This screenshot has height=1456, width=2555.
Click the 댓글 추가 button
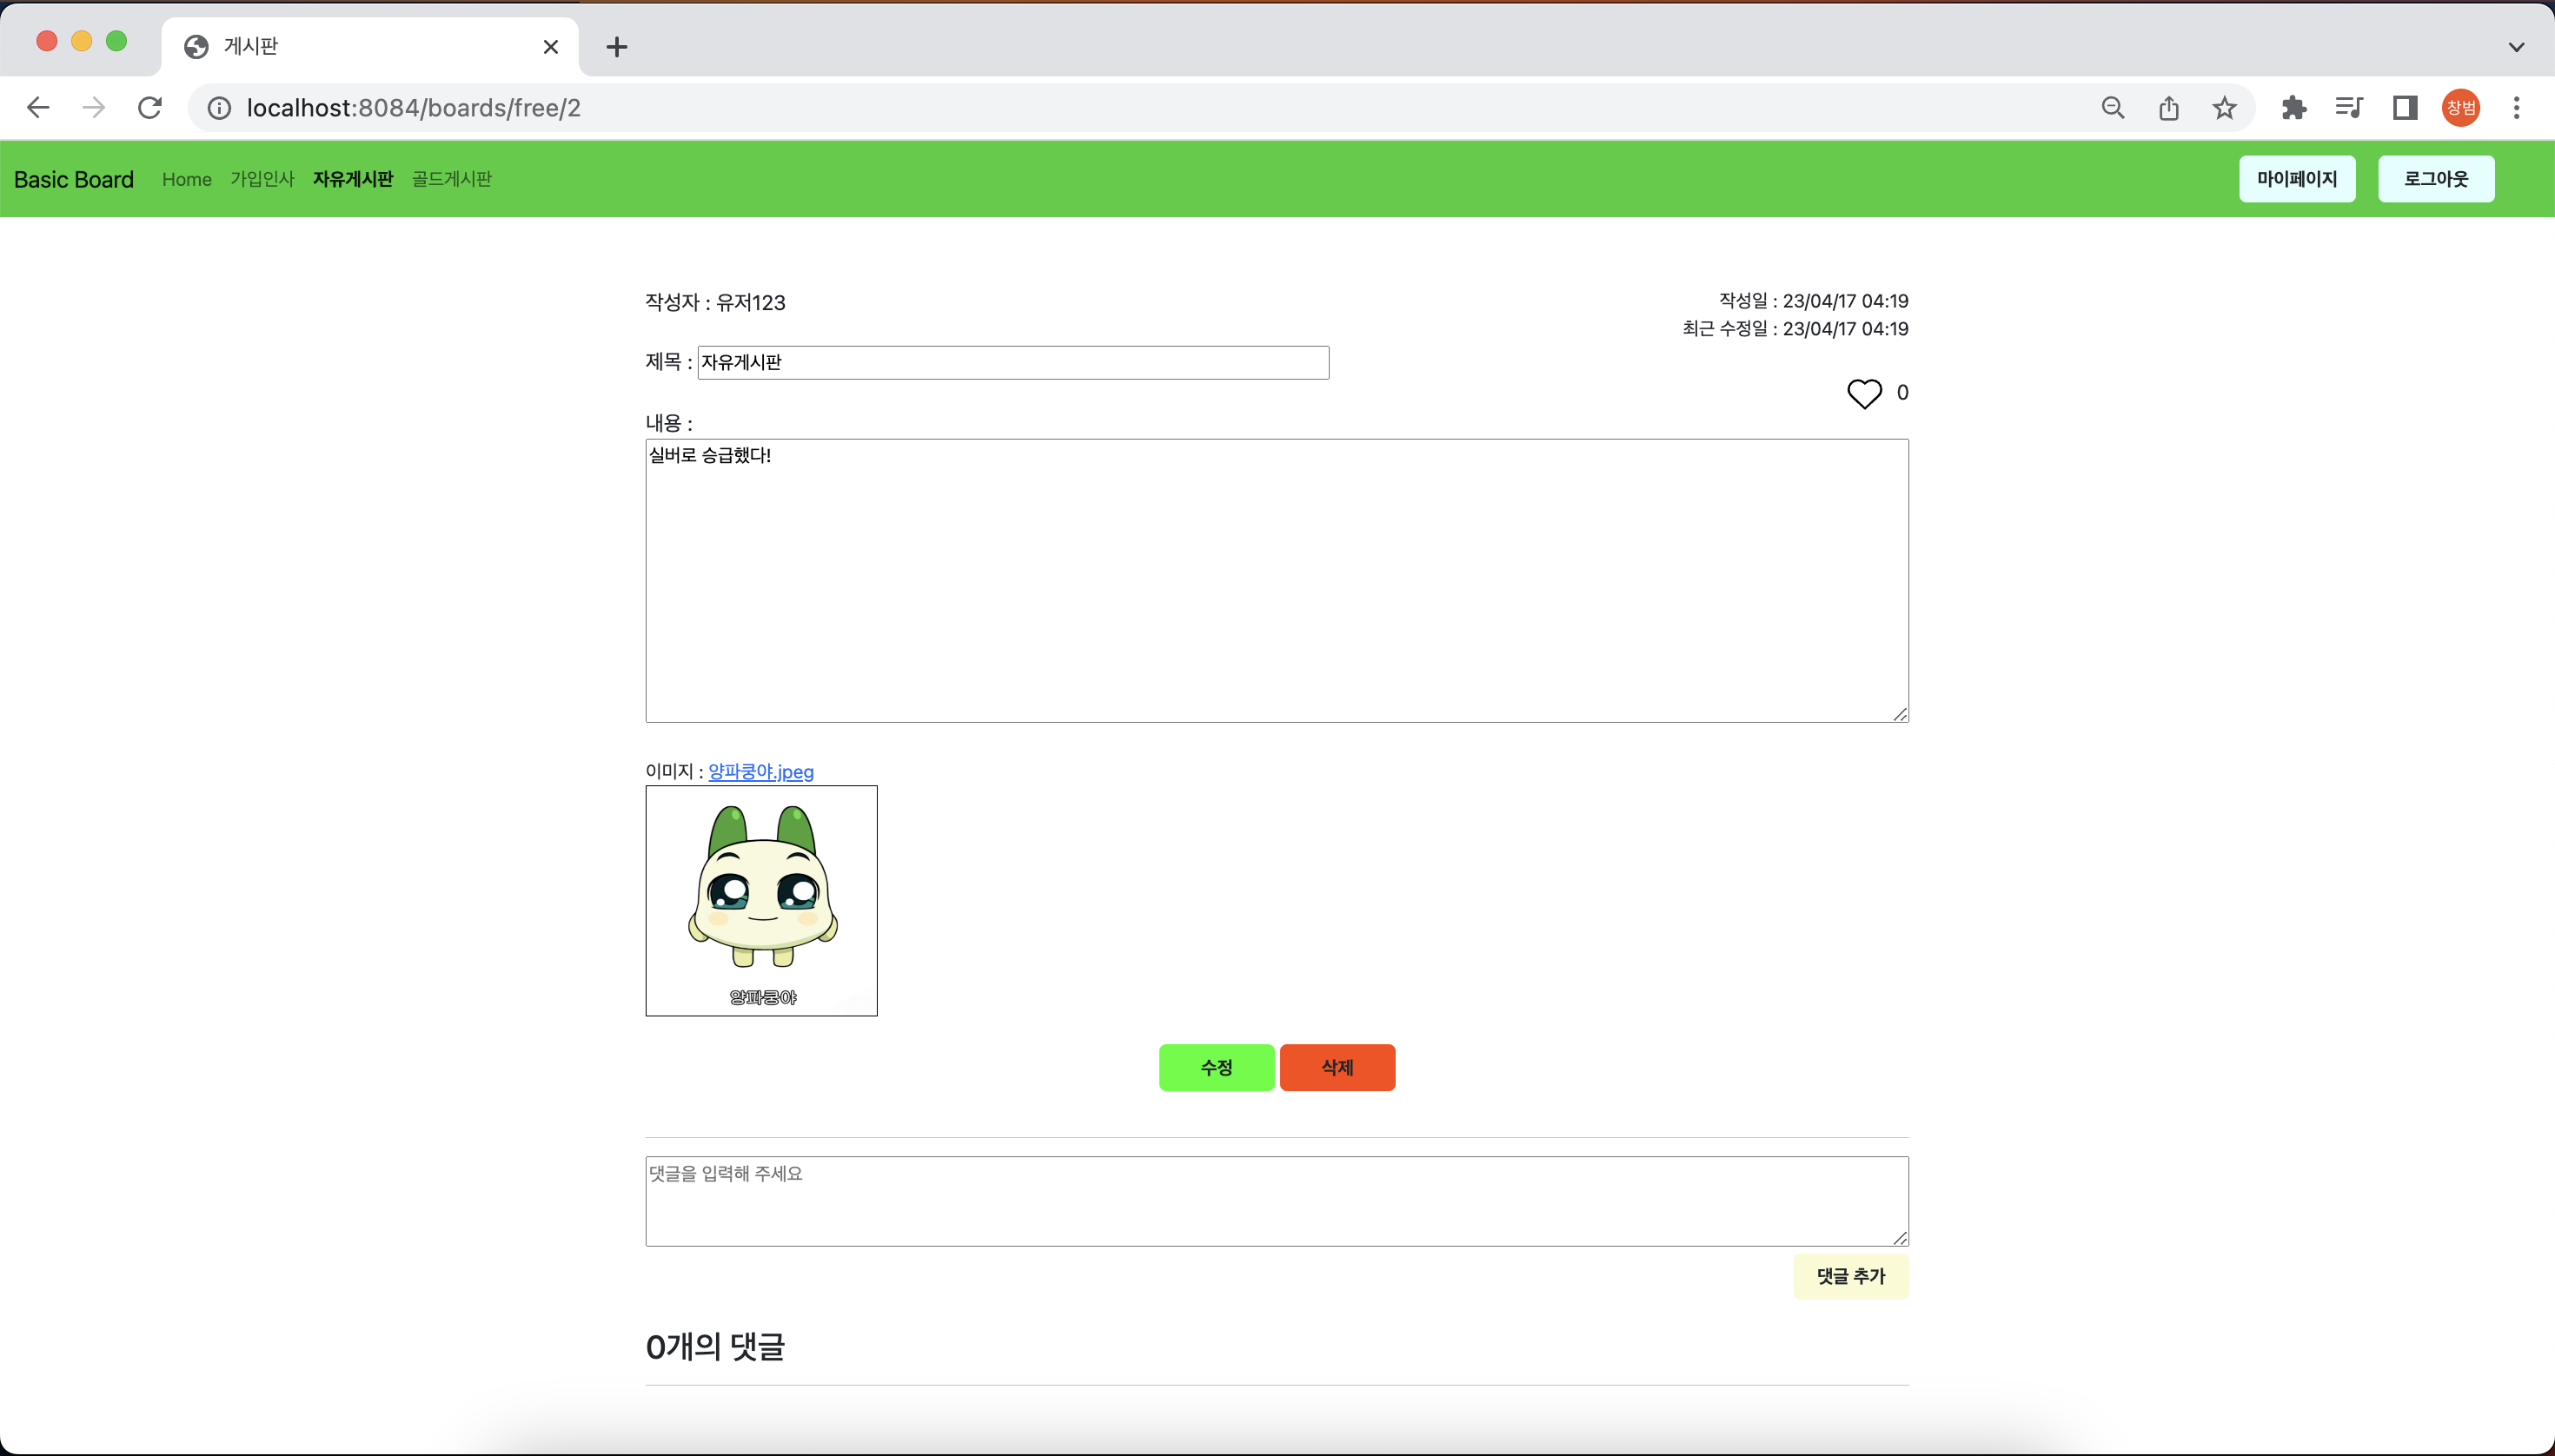coord(1849,1276)
